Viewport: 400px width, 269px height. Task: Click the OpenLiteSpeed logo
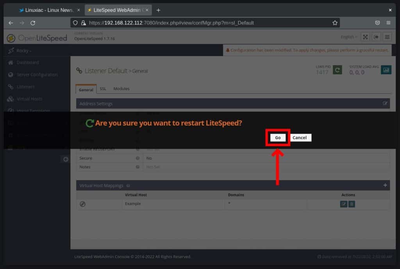[x=37, y=38]
